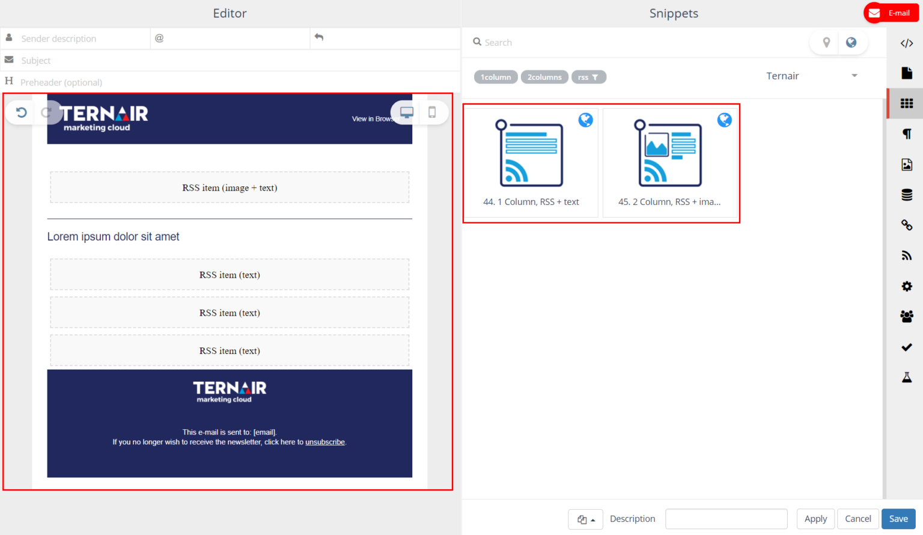
Task: Select the snippets grid icon in sidebar
Action: coord(907,103)
